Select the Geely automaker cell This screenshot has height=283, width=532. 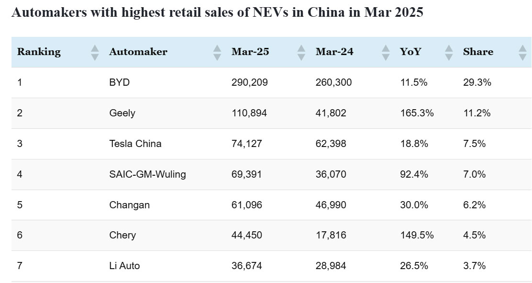(122, 113)
